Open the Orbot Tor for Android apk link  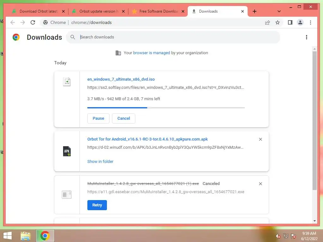pos(148,139)
